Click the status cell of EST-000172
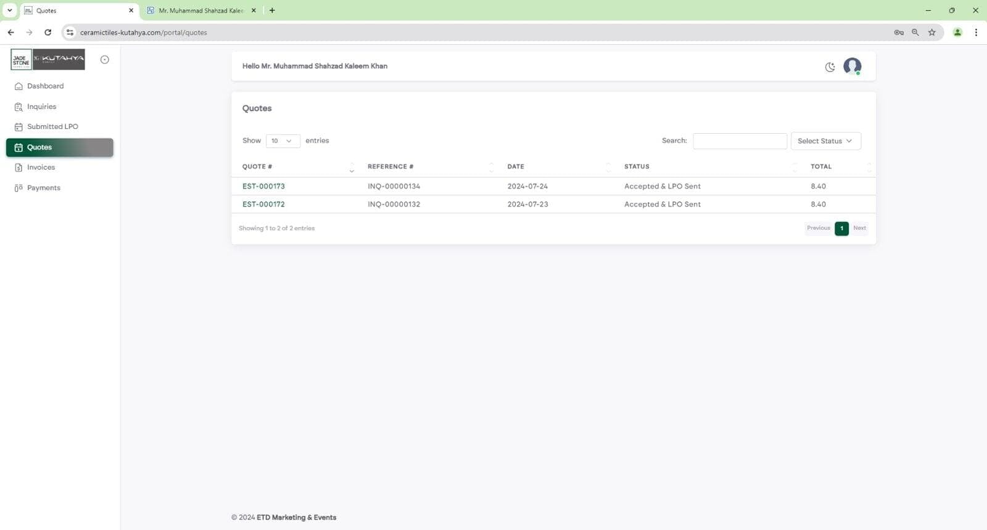Image resolution: width=987 pixels, height=530 pixels. pos(663,205)
